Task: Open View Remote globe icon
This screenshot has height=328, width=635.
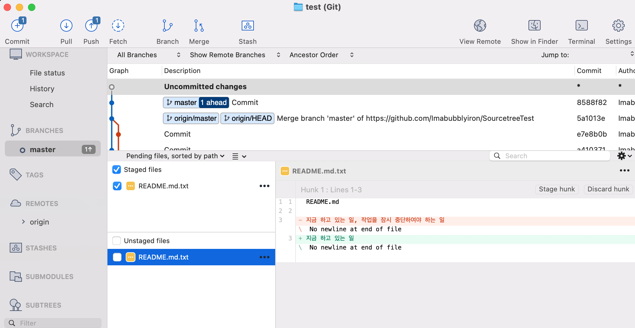Action: tap(480, 26)
